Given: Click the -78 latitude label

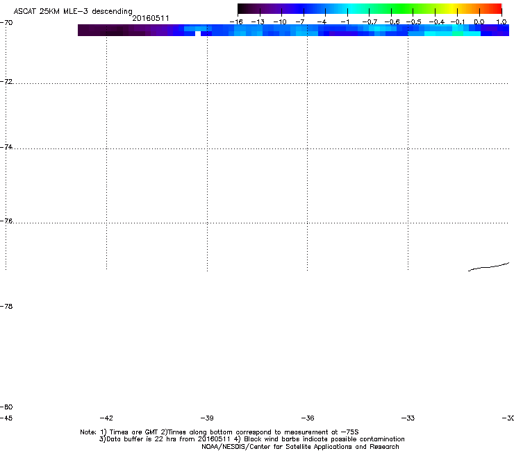Looking at the screenshot, I should (x=6, y=306).
